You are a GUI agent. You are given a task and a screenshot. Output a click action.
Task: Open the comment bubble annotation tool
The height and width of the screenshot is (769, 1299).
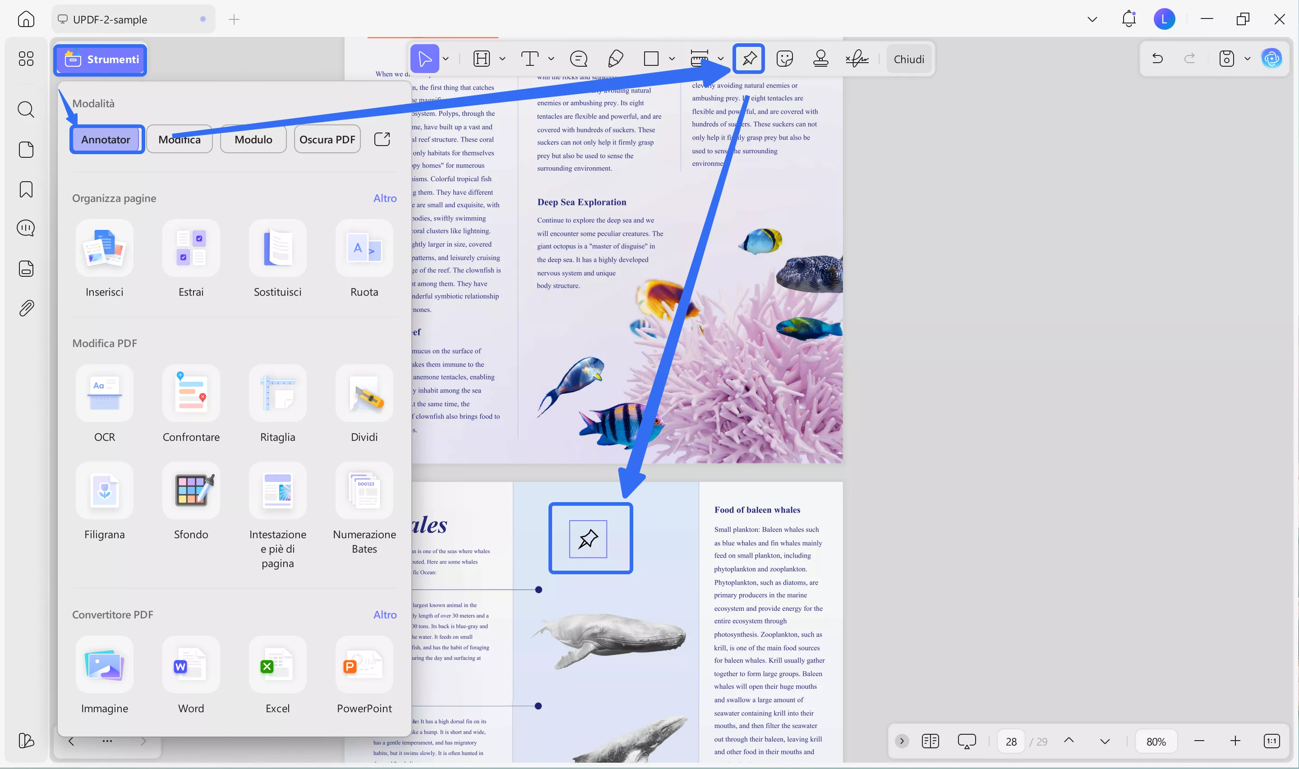click(579, 59)
